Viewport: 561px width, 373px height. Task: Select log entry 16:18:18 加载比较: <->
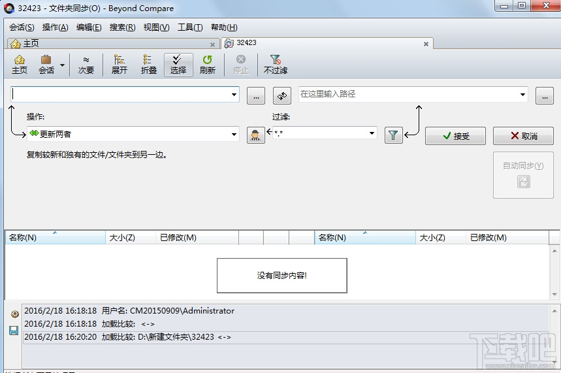(x=285, y=324)
